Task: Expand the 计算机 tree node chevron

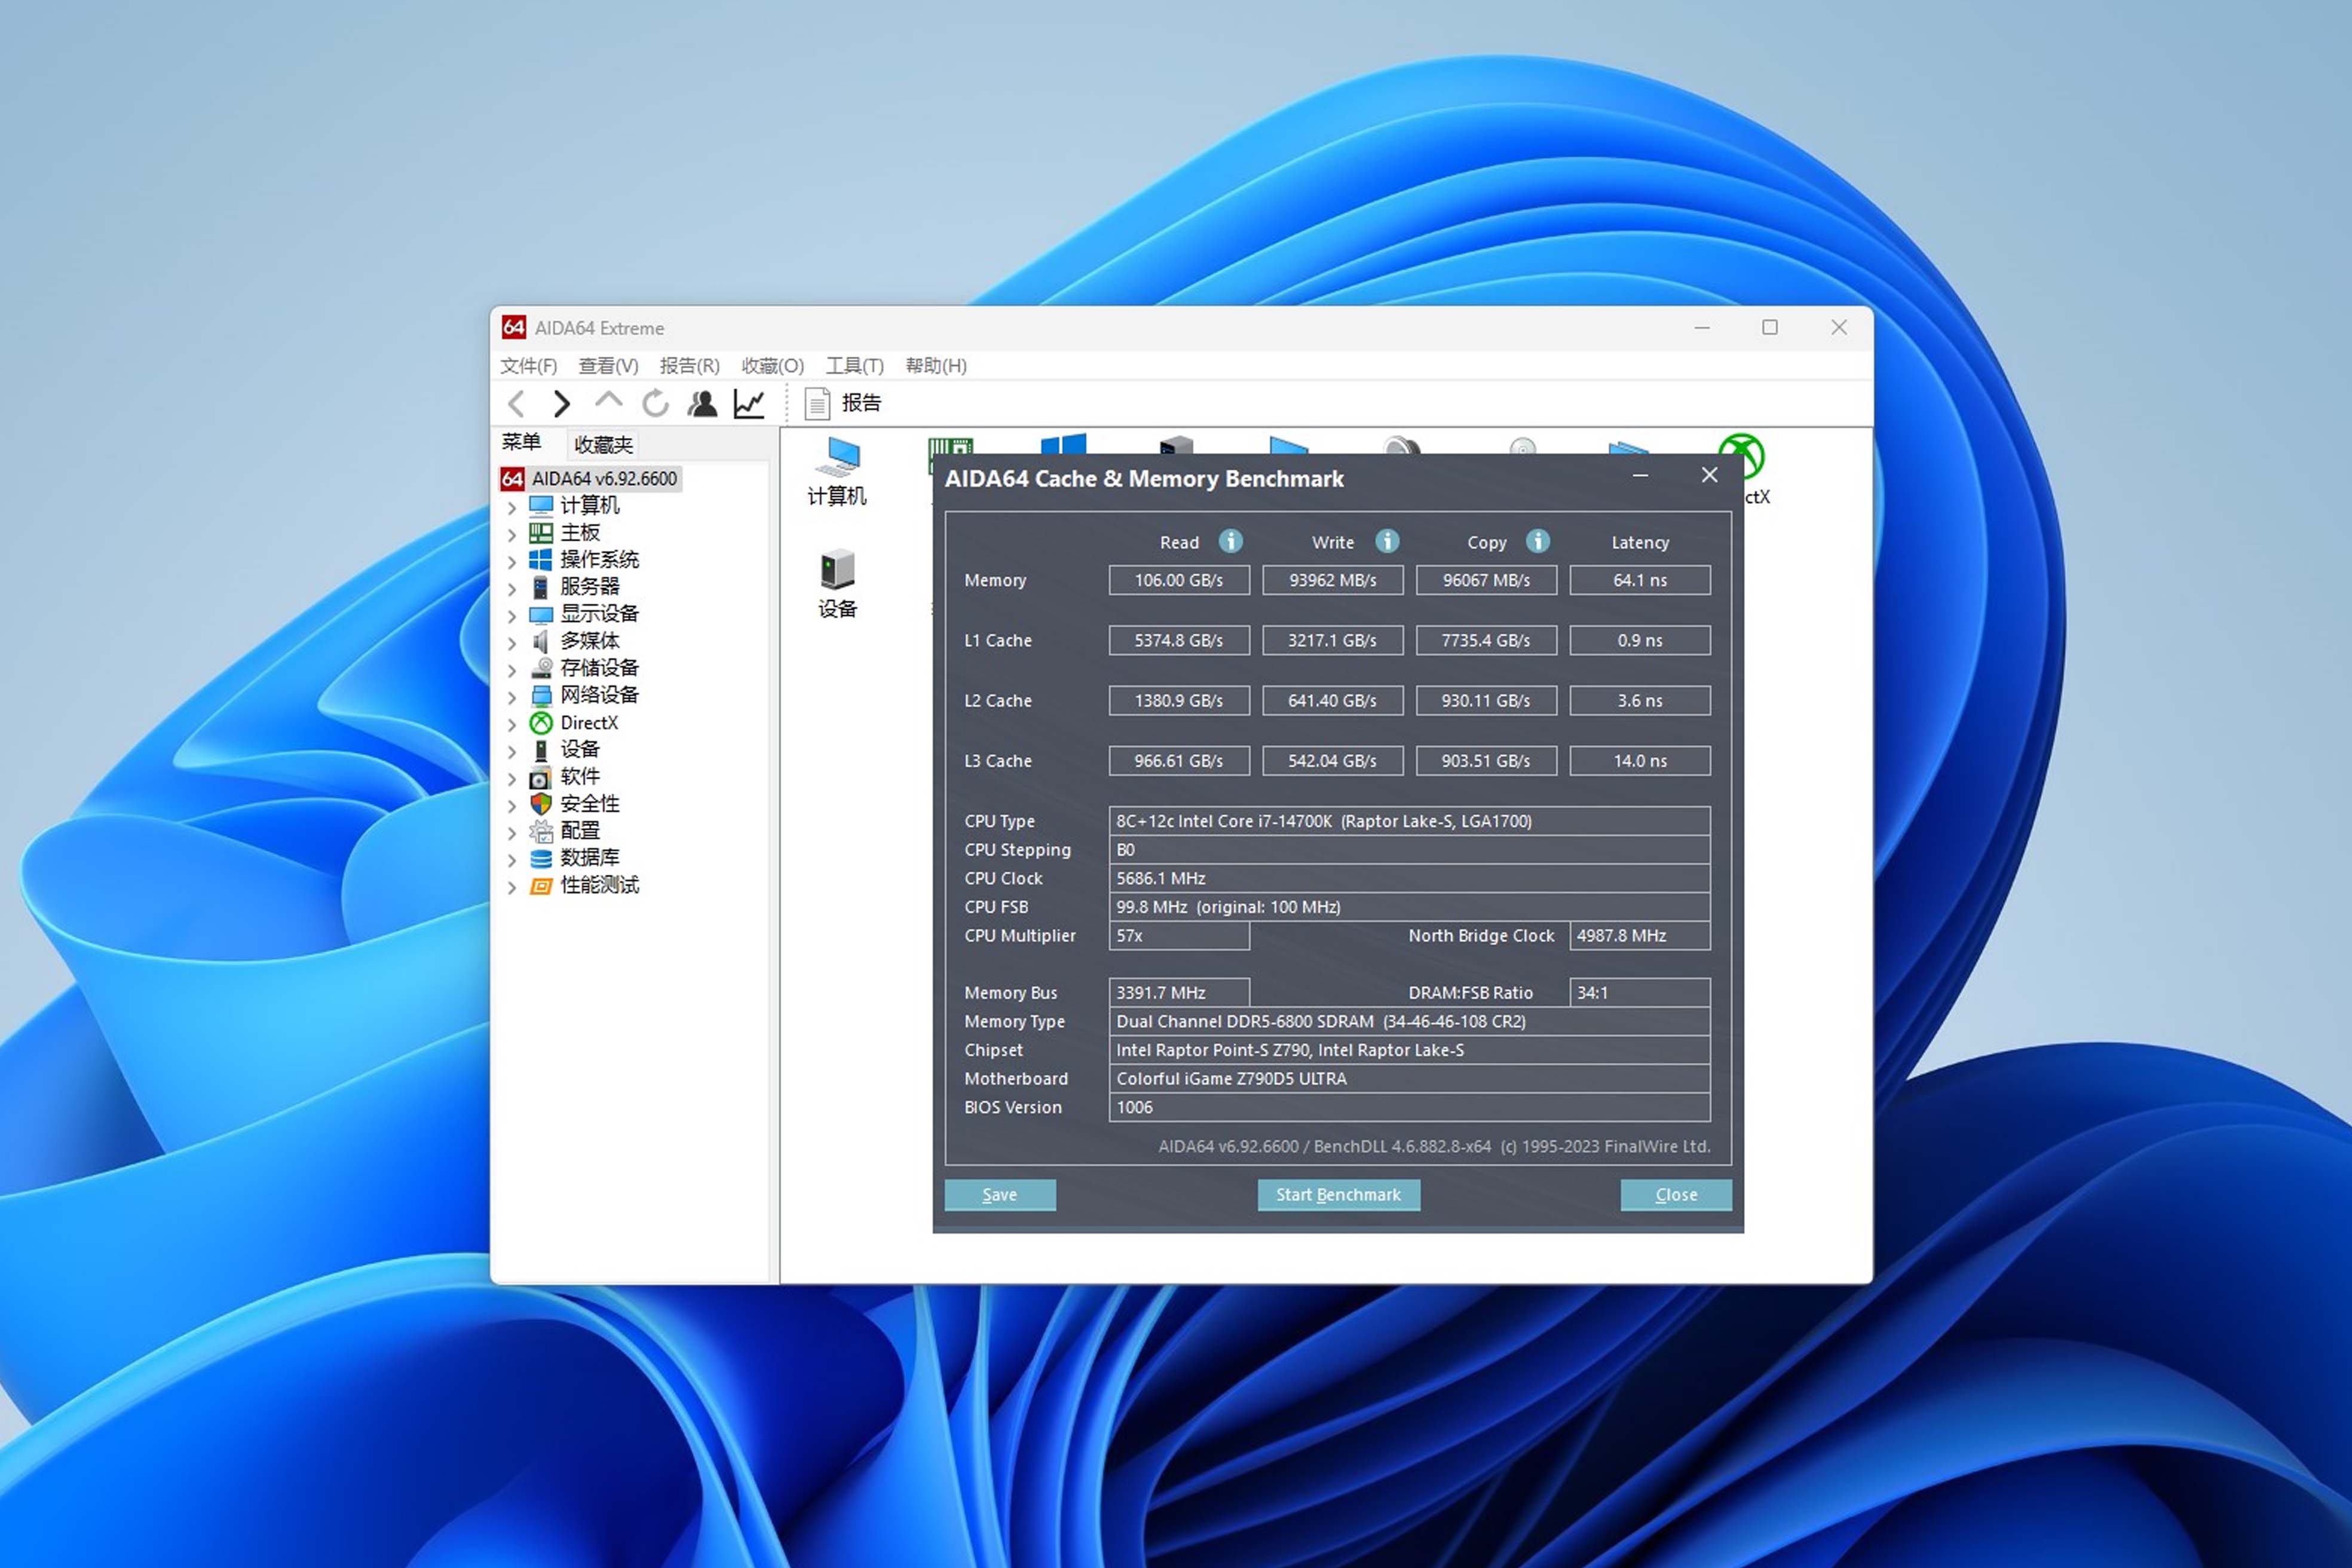Action: click(512, 507)
